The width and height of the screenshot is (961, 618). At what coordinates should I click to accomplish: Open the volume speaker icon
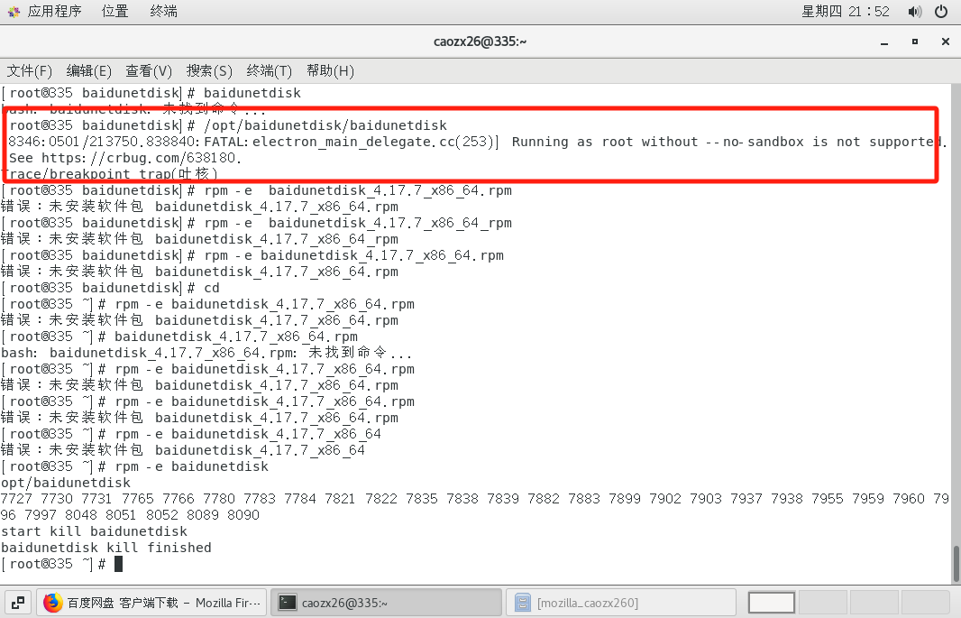click(914, 12)
